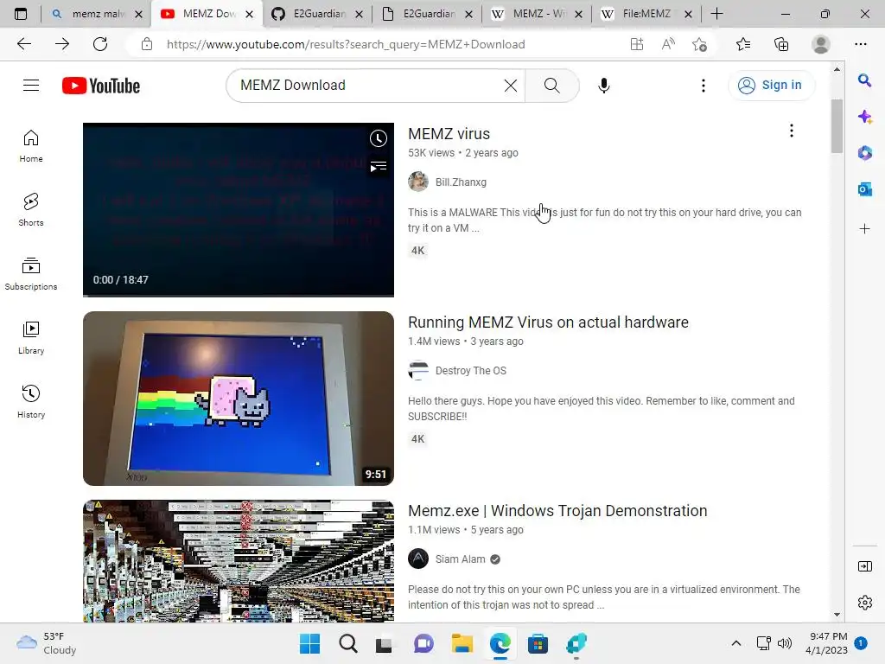Click the address bar URL

pyautogui.click(x=346, y=45)
